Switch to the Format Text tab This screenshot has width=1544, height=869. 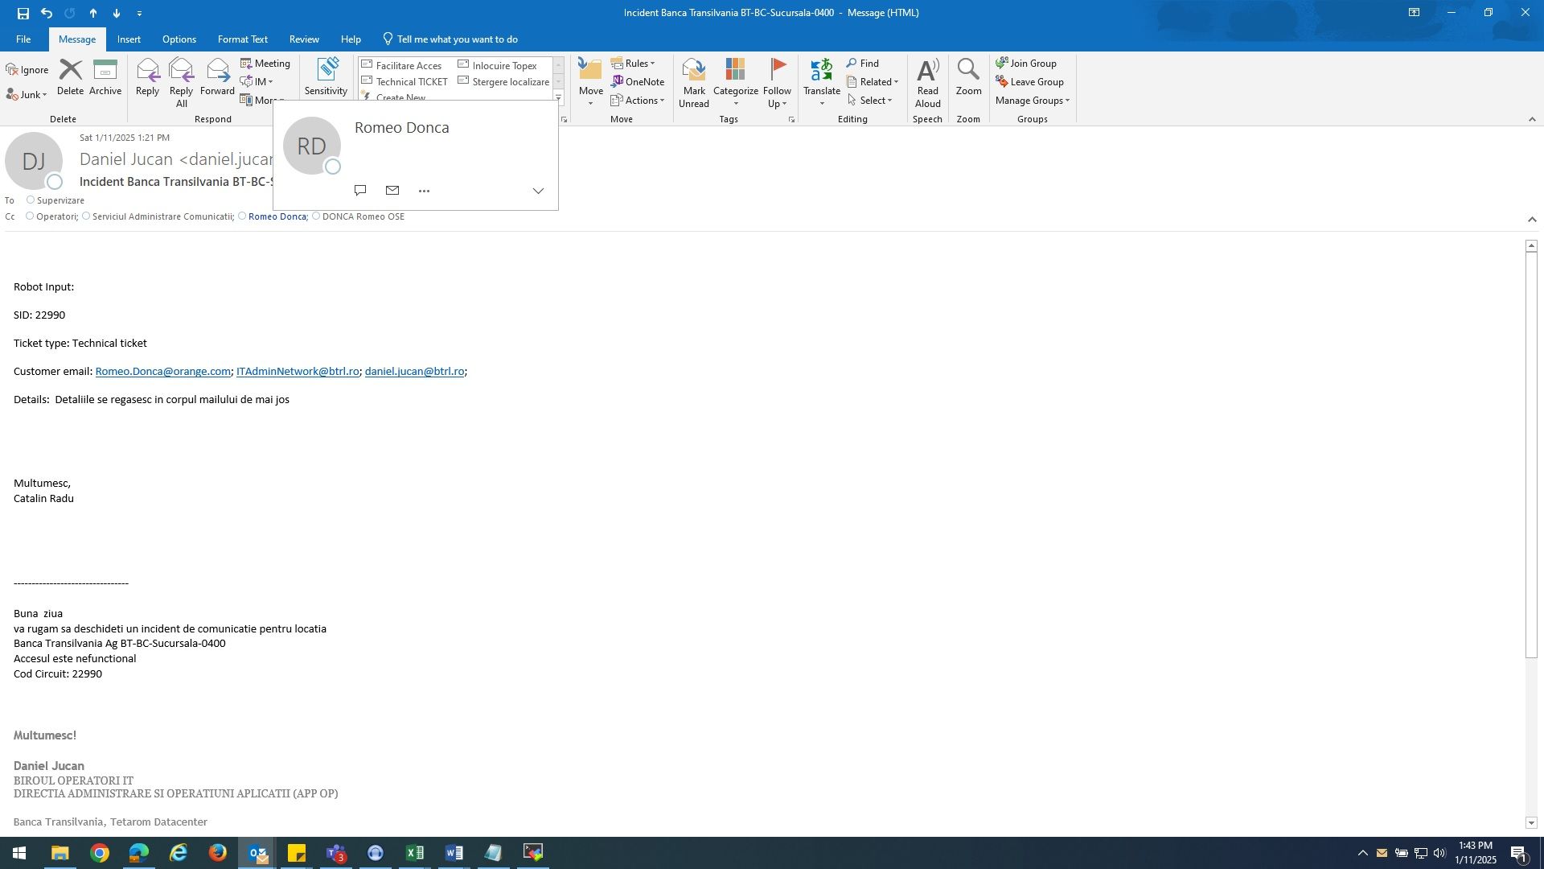point(242,39)
